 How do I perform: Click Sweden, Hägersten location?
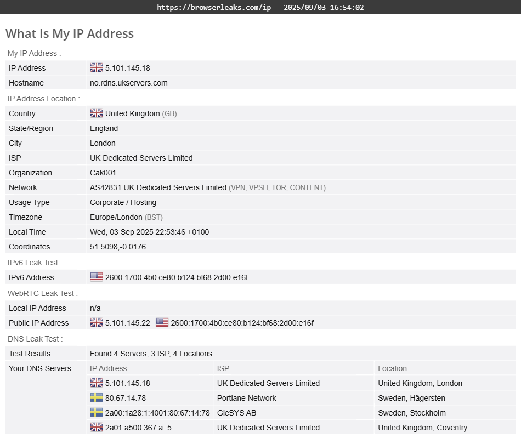pyautogui.click(x=411, y=398)
